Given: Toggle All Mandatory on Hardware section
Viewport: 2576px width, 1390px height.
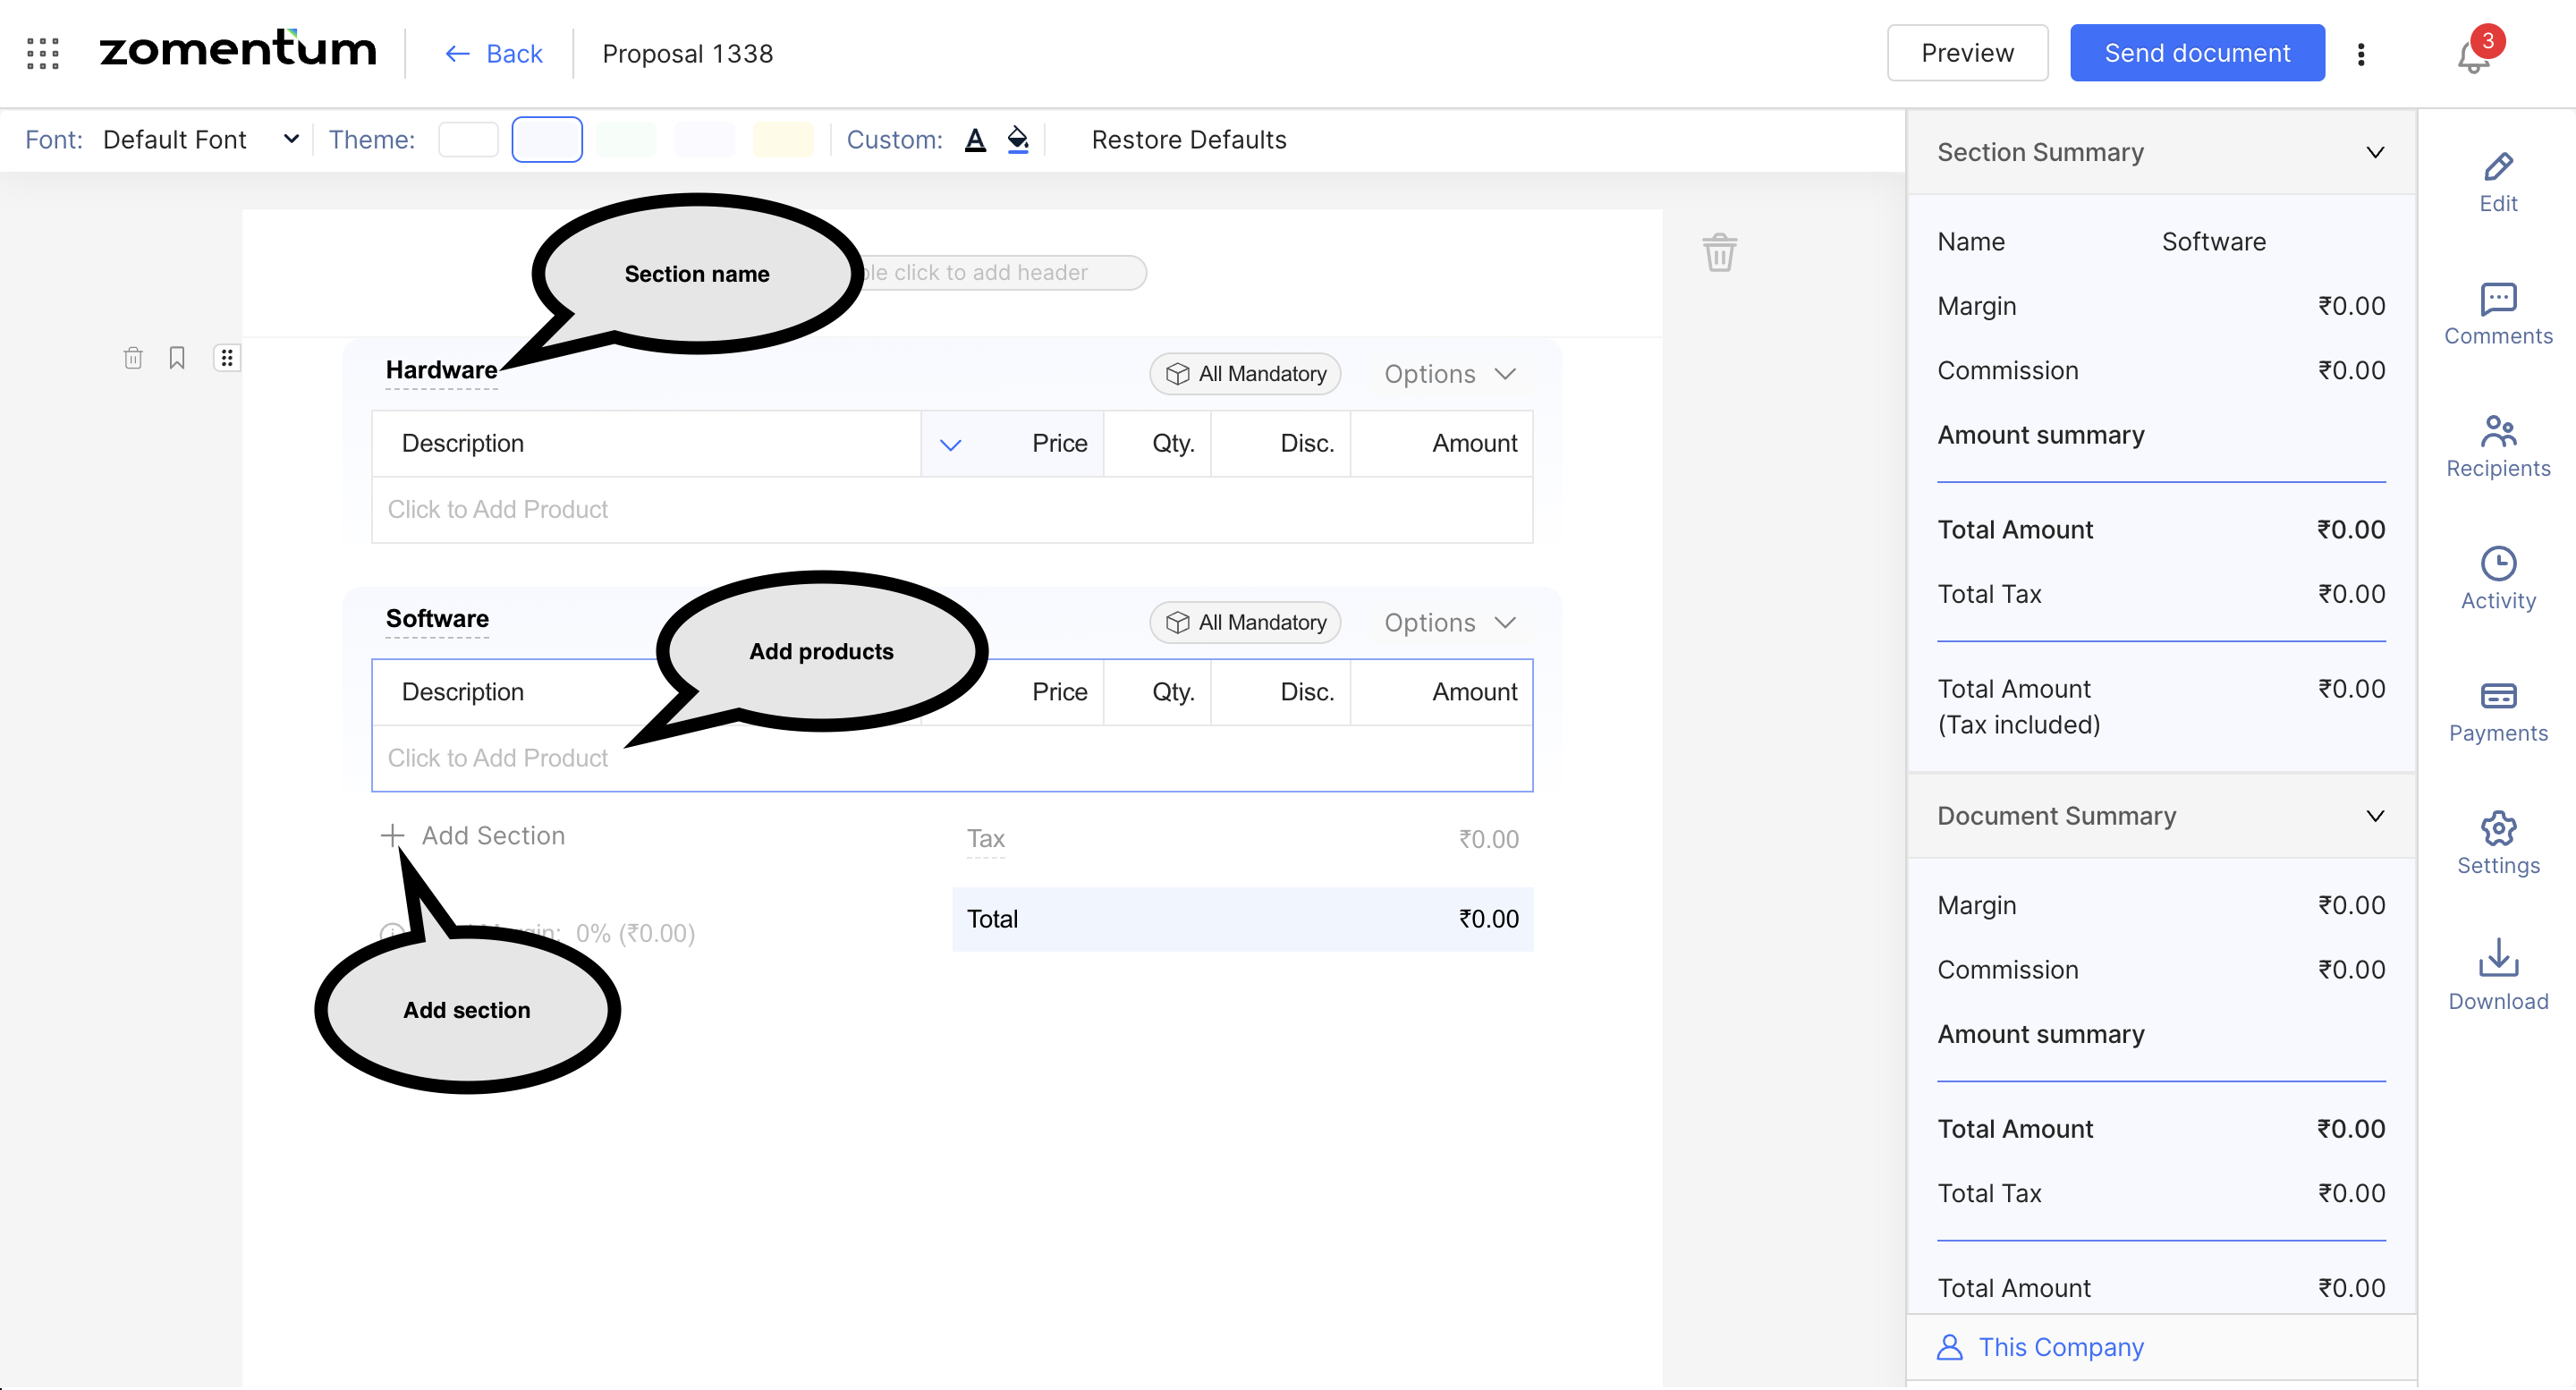Looking at the screenshot, I should tap(1245, 374).
